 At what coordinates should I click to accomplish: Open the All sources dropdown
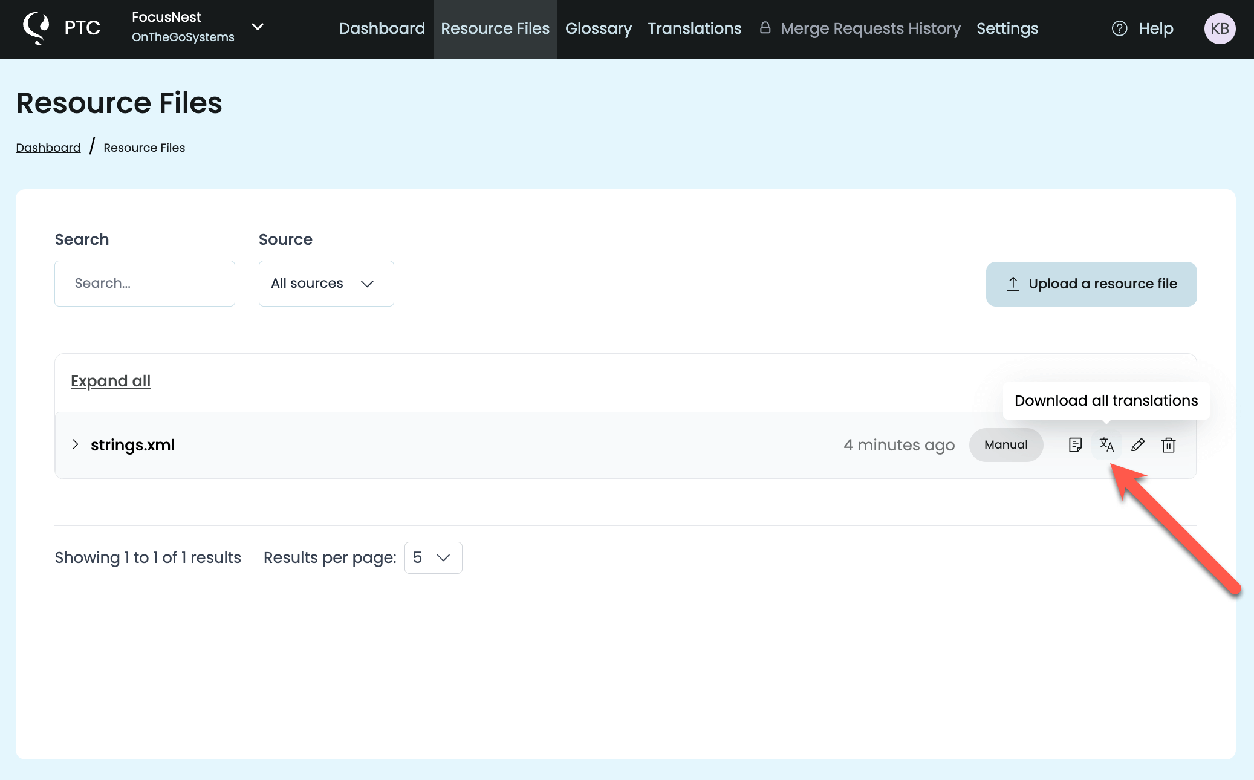(326, 283)
